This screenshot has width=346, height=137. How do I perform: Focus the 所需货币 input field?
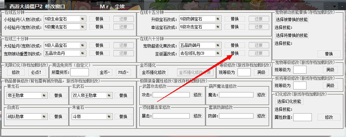[x=80, y=72]
